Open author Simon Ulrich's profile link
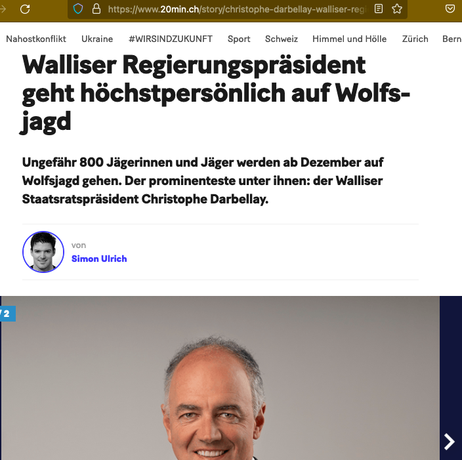 click(99, 259)
